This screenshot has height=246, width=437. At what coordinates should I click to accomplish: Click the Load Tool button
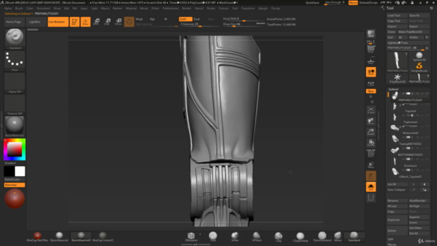(397, 15)
